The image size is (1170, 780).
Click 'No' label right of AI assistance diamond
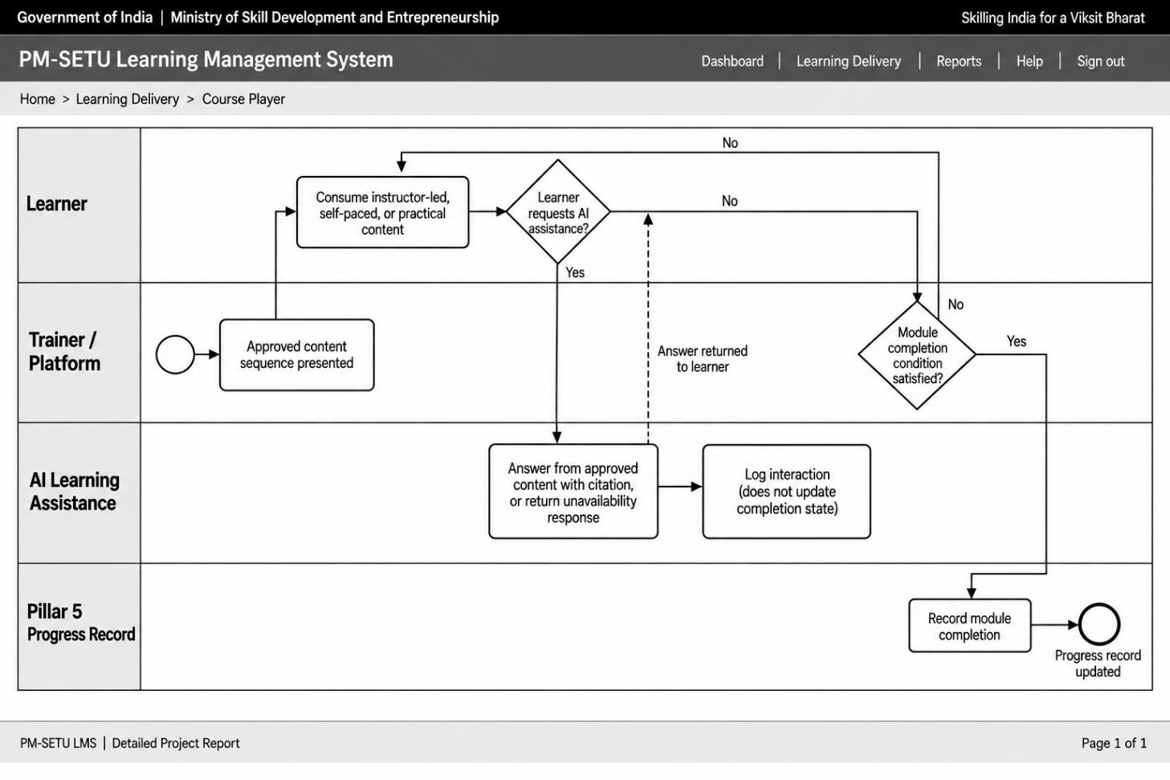click(x=729, y=201)
